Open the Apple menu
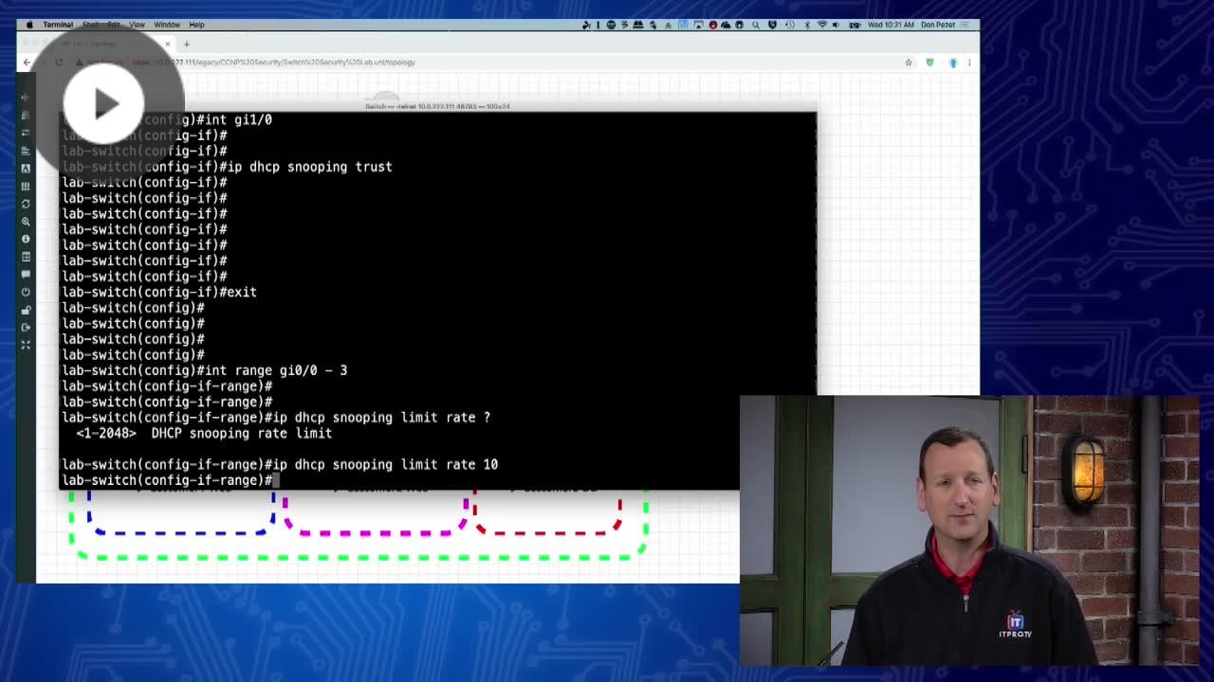The width and height of the screenshot is (1214, 682). (x=29, y=25)
